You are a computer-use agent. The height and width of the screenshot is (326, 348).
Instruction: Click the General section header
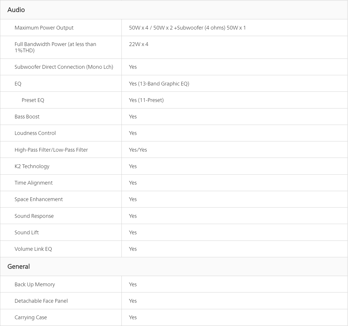click(19, 267)
